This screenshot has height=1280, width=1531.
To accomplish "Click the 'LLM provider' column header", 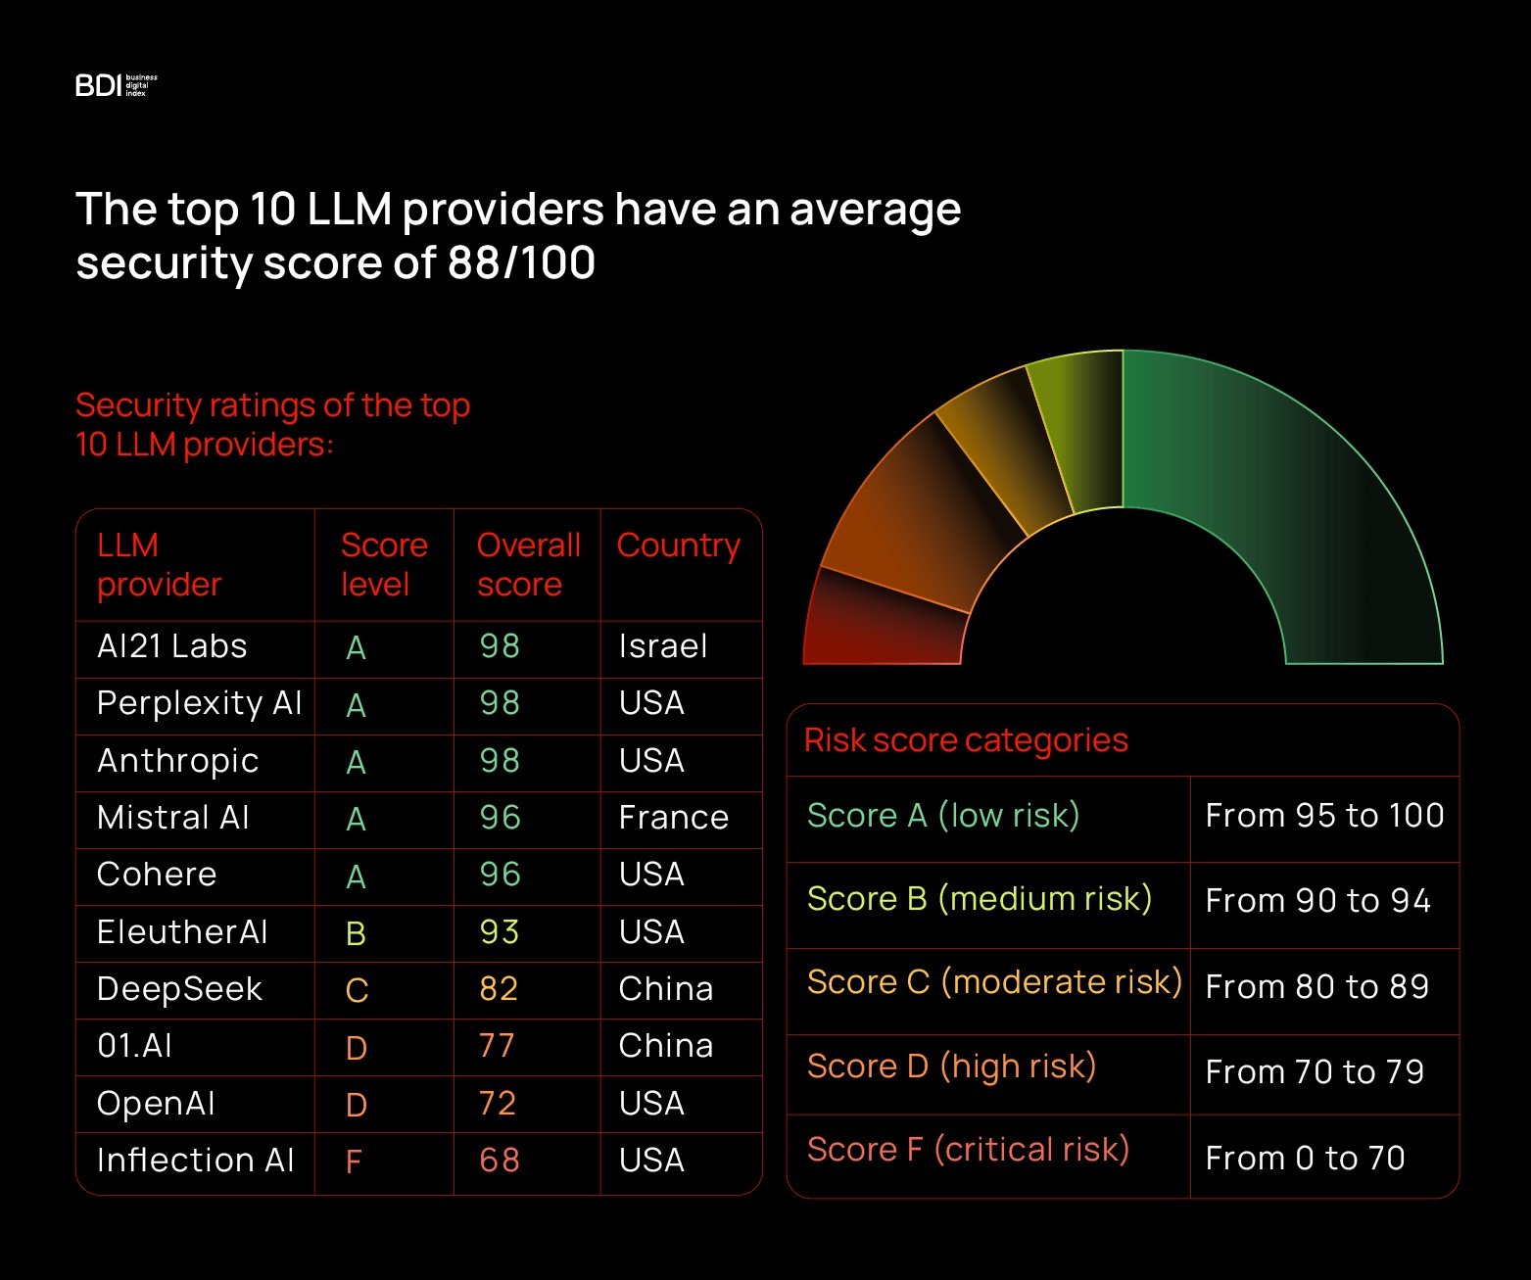I will coord(159,564).
